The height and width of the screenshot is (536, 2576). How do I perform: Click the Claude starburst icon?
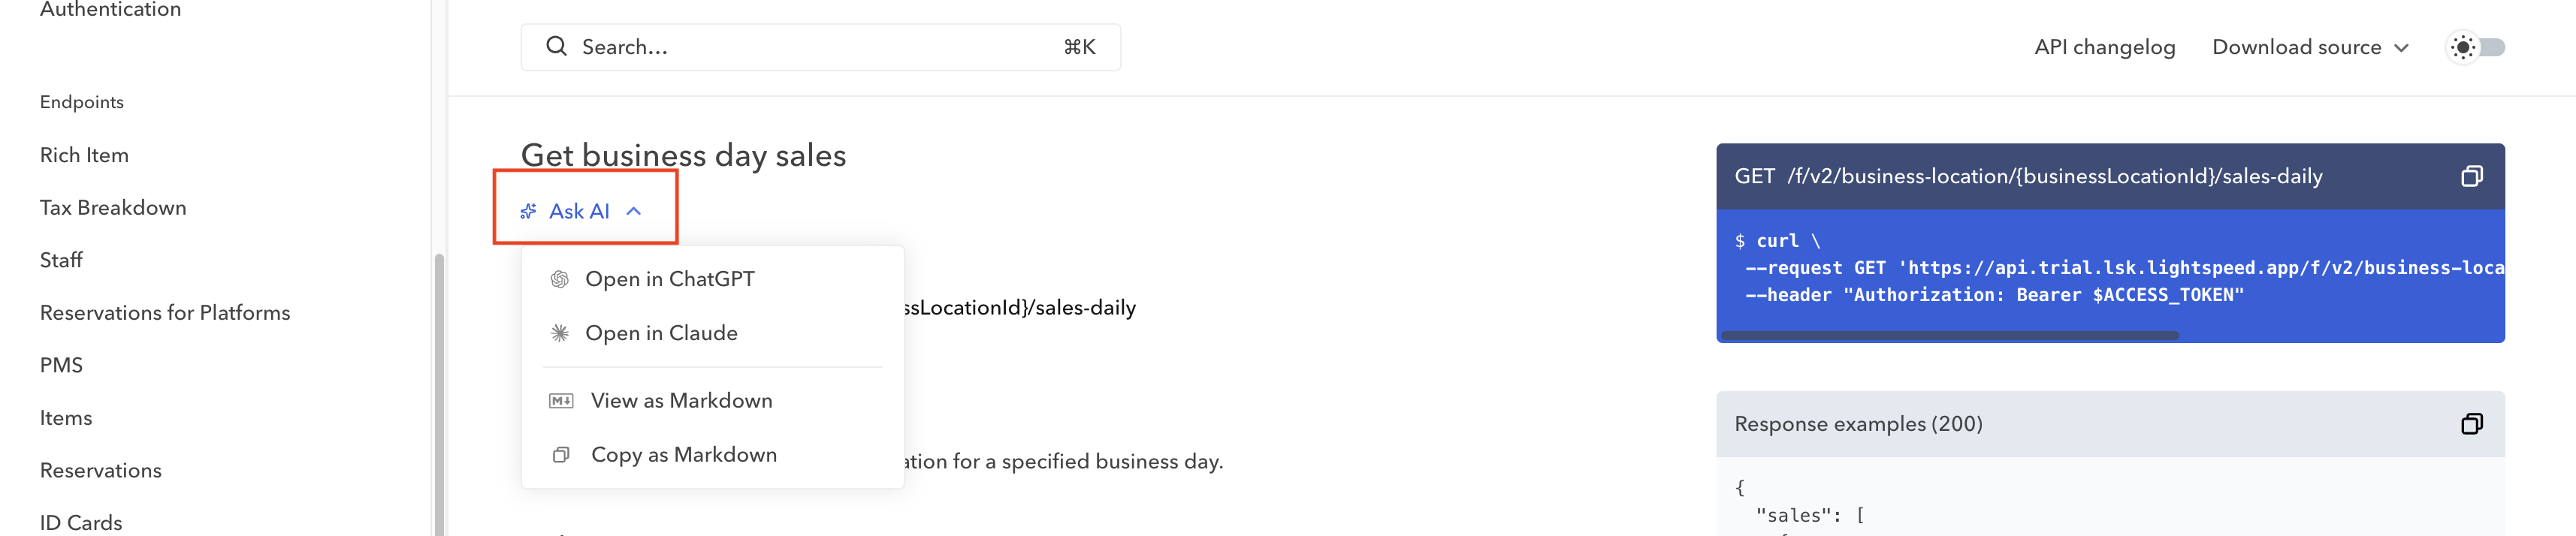pos(560,333)
